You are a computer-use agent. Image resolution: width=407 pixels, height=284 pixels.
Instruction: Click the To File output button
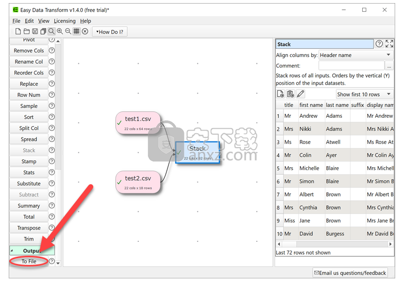29,261
